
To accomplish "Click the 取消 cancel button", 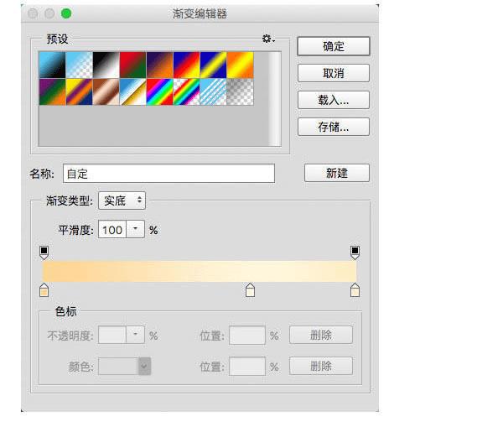I will [x=334, y=73].
